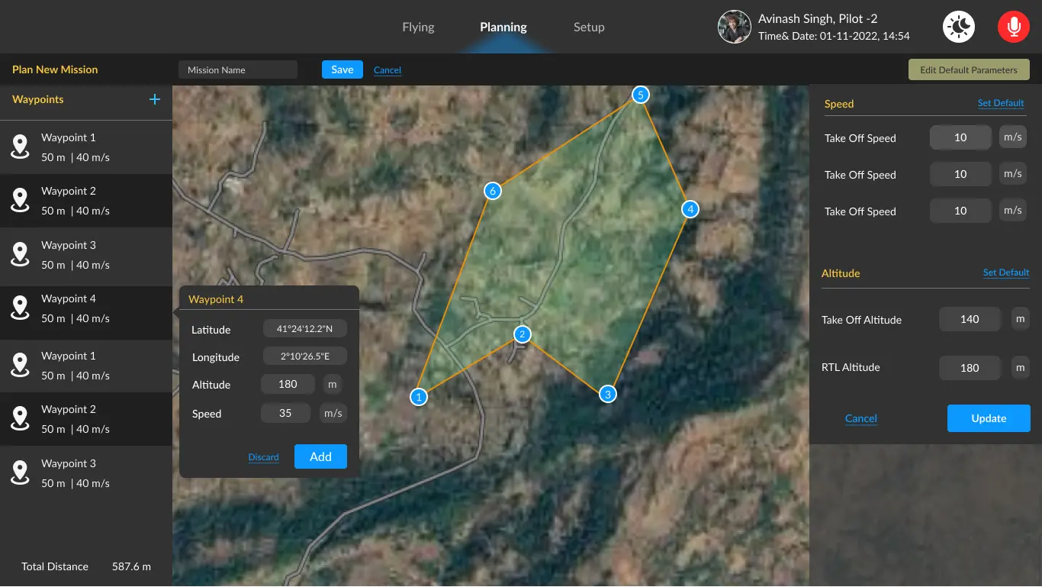Click the pilot profile avatar photo

[x=735, y=27]
